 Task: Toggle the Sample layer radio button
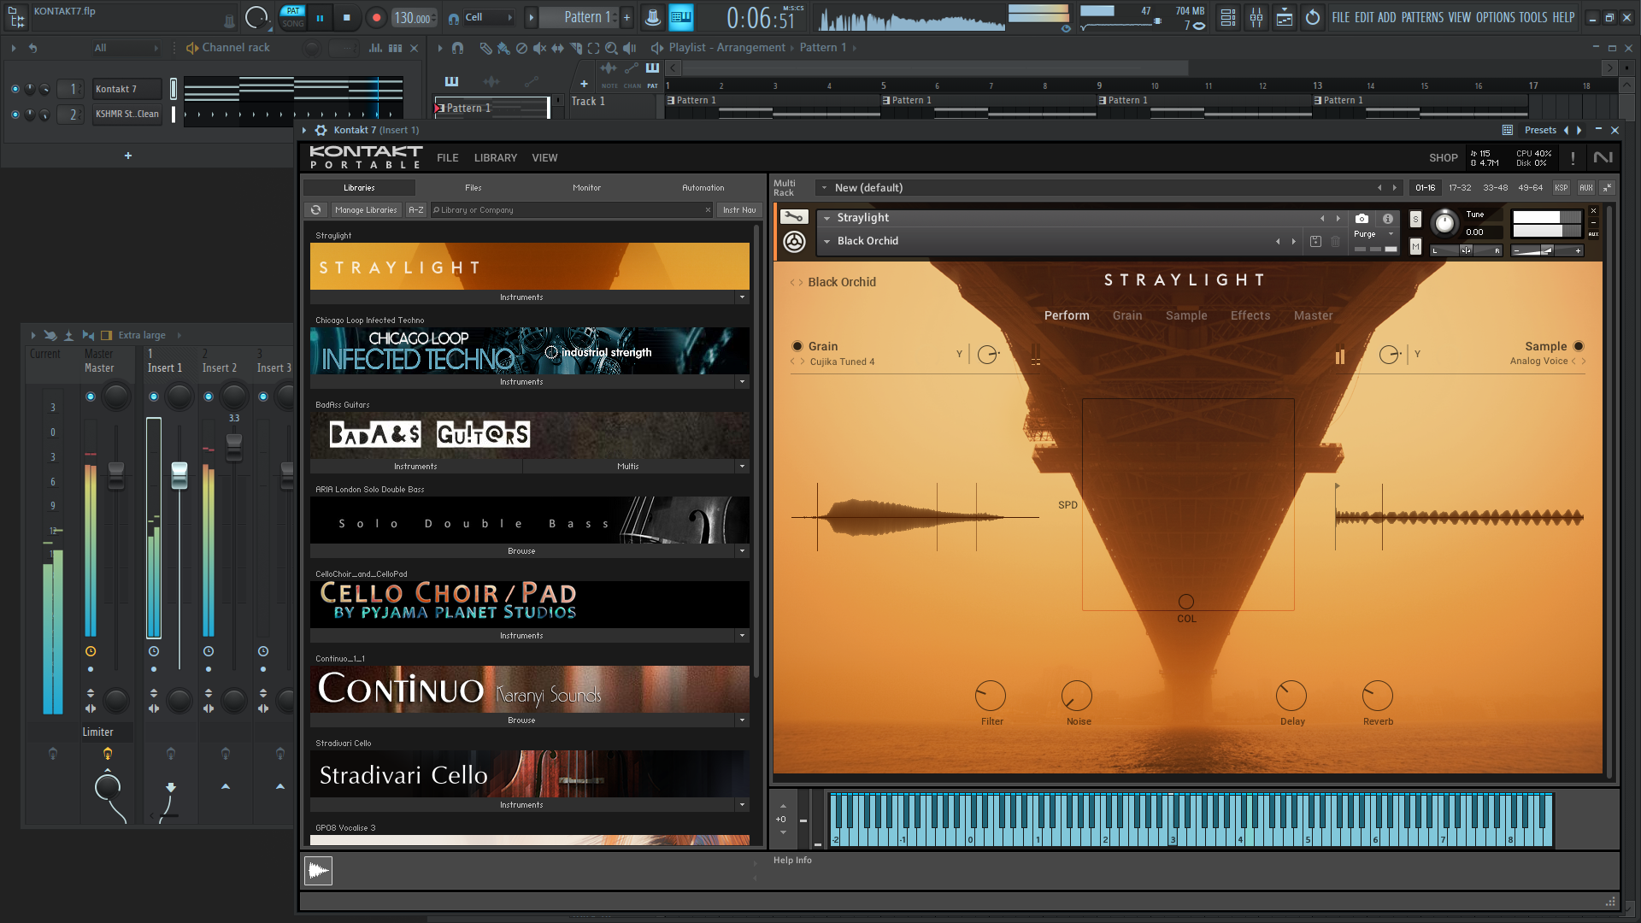1579,346
